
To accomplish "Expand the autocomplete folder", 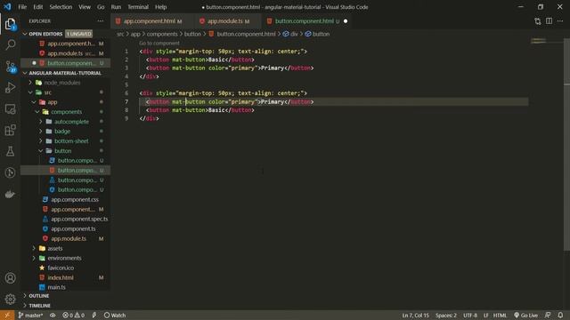I will tap(71, 122).
